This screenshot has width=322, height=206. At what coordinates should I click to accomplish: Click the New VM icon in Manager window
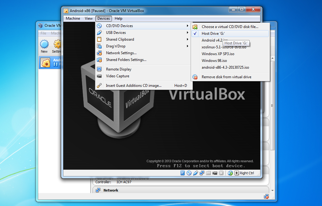click(44, 44)
